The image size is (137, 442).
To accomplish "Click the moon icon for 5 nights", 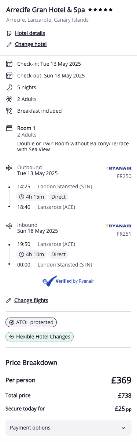I will pyautogui.click(x=9, y=87).
